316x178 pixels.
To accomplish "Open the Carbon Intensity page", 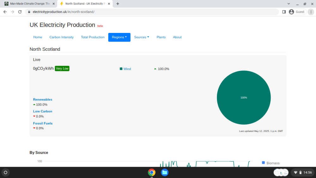I will click(62, 37).
